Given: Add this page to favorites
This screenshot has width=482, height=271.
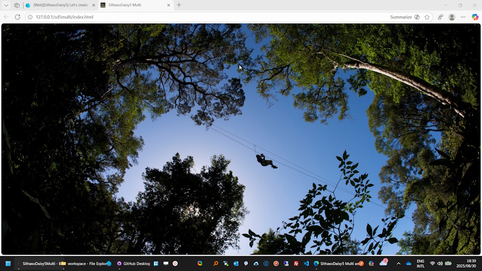Looking at the screenshot, I should click(427, 17).
